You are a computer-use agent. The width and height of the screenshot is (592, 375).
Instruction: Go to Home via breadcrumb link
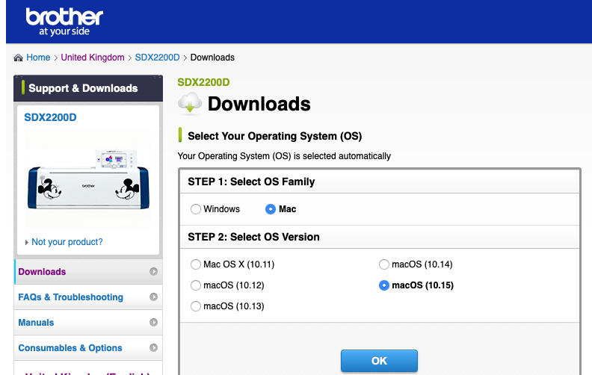tap(38, 58)
